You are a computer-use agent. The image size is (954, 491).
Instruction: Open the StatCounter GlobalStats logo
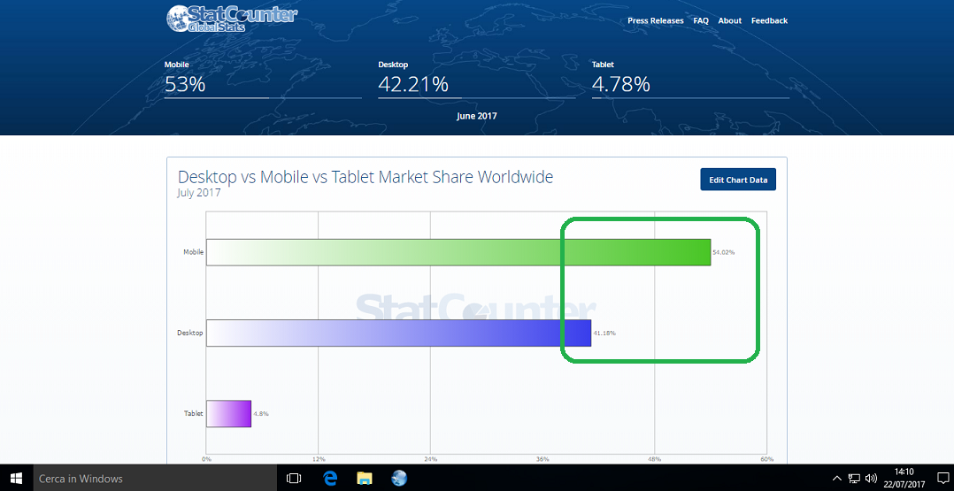click(231, 18)
